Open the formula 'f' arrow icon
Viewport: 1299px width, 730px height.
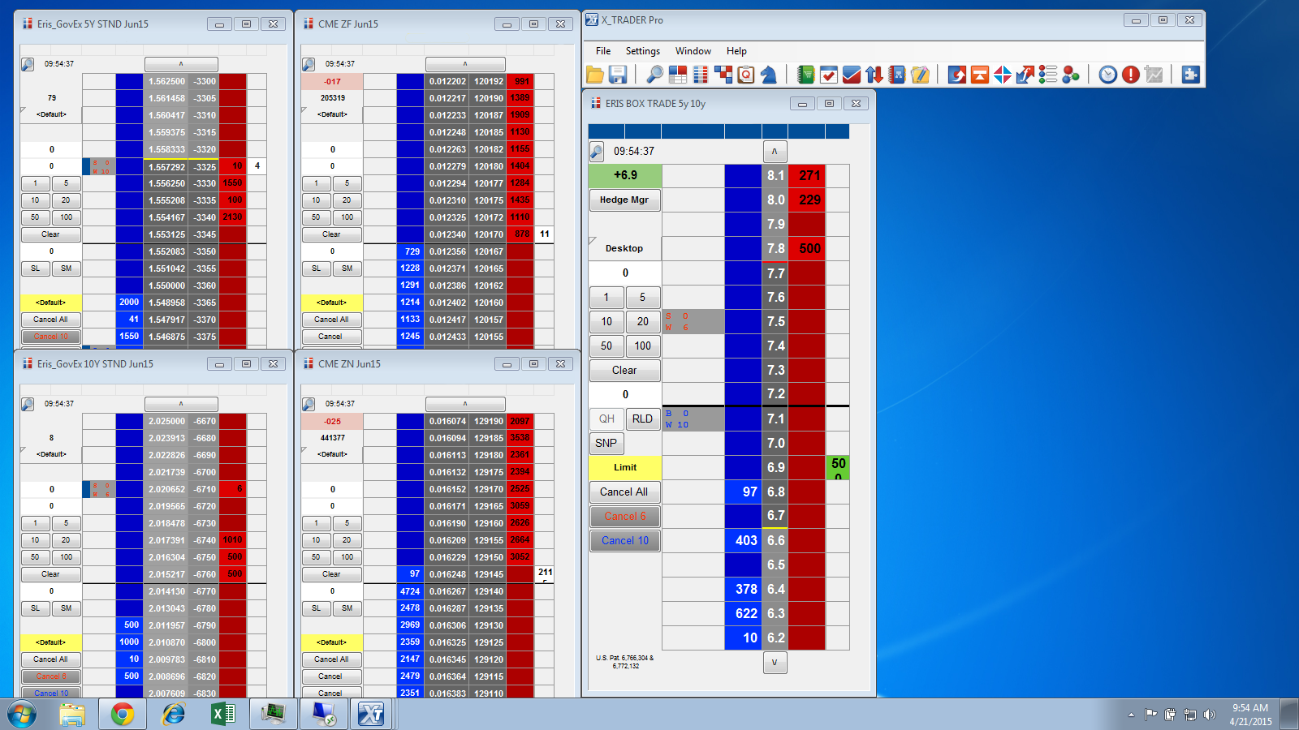1025,75
